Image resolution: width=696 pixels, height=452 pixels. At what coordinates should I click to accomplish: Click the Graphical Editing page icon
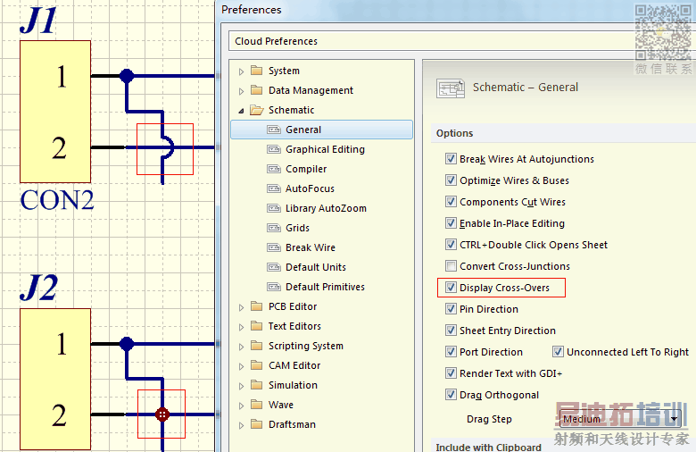pos(273,149)
